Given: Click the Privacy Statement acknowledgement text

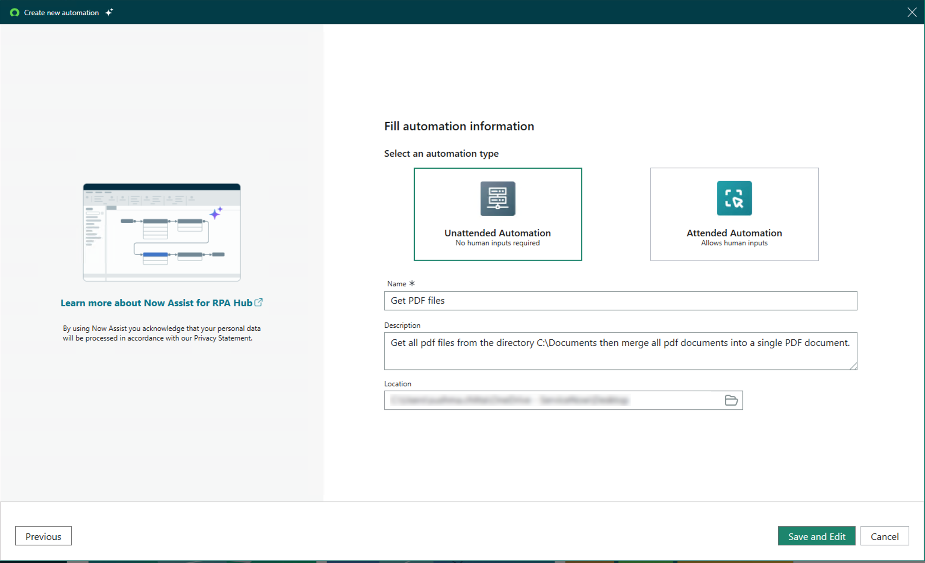Looking at the screenshot, I should pyautogui.click(x=162, y=333).
